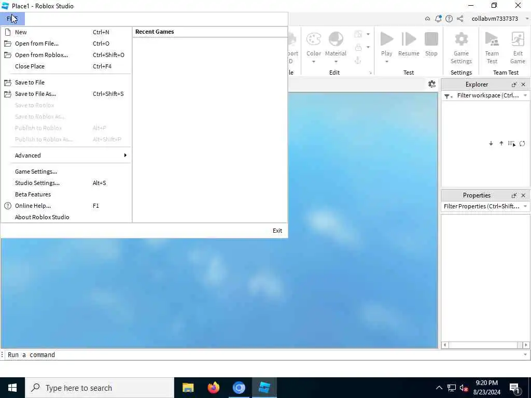Expand the Material dropdown arrow
This screenshot has height=398, width=531.
click(x=336, y=62)
